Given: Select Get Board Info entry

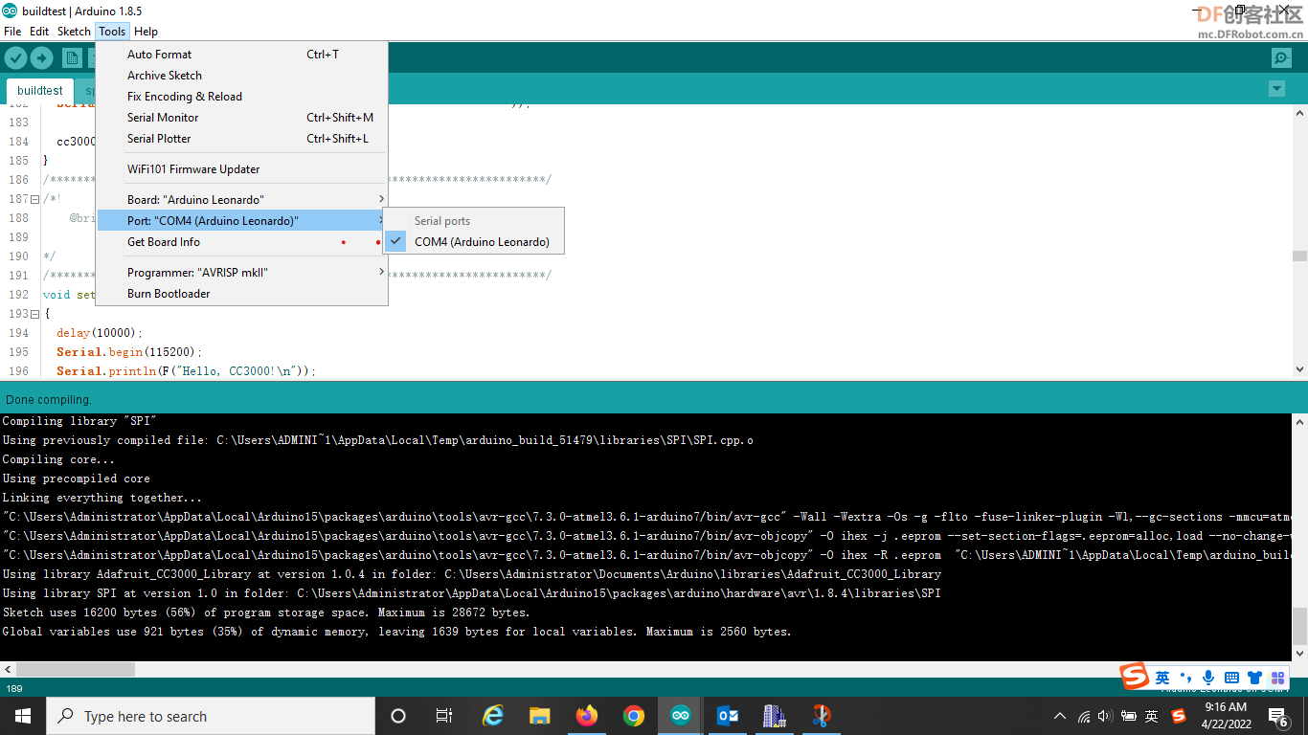Looking at the screenshot, I should (x=242, y=242).
